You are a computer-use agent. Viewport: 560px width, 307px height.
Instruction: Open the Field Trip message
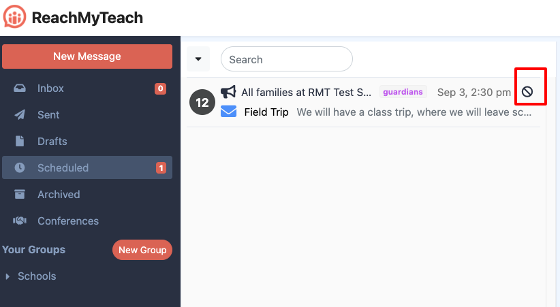tap(266, 112)
